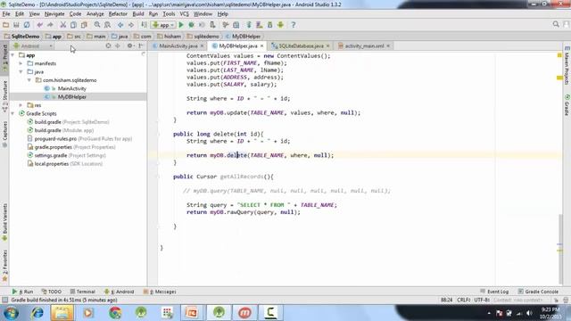
Task: Click scroll from source icon in Project panel
Action: point(108,45)
